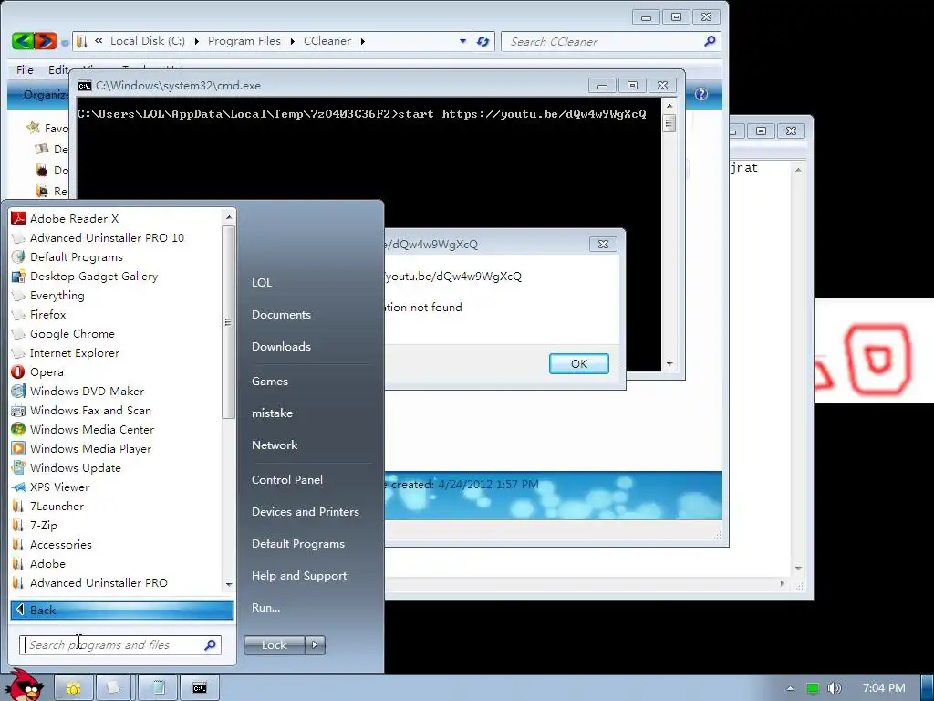Open Default Programs in the right pane
934x701 pixels.
pos(298,544)
